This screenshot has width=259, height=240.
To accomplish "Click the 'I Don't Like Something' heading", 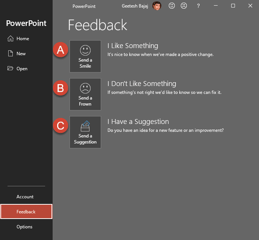I will [142, 84].
